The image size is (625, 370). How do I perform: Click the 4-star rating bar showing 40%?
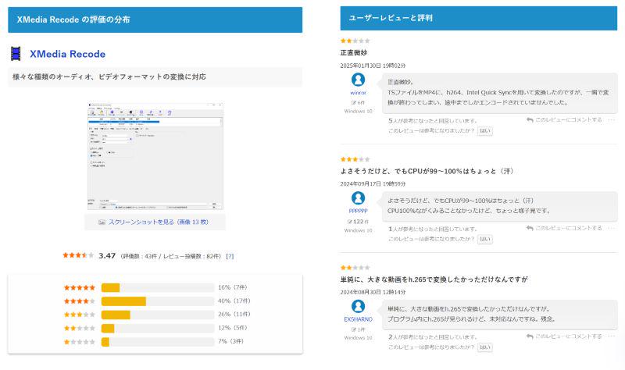click(156, 301)
